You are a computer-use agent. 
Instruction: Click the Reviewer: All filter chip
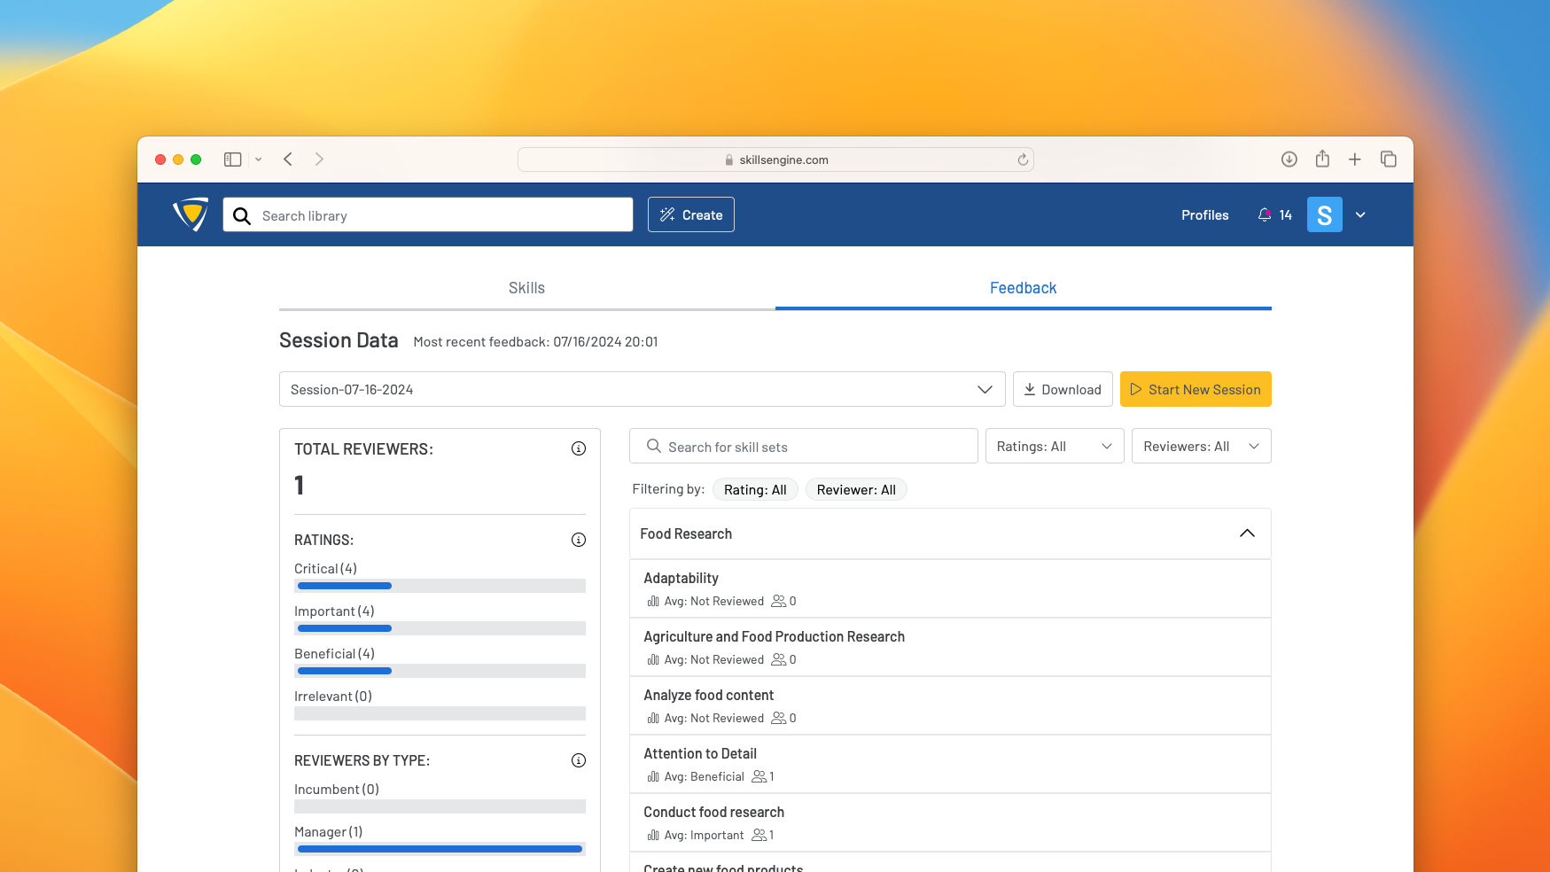[x=856, y=490]
